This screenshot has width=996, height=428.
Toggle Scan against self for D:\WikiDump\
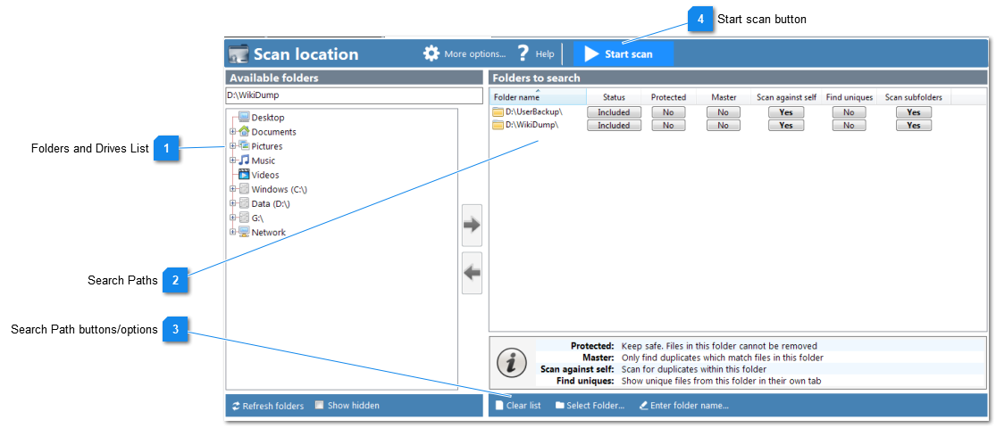click(786, 125)
